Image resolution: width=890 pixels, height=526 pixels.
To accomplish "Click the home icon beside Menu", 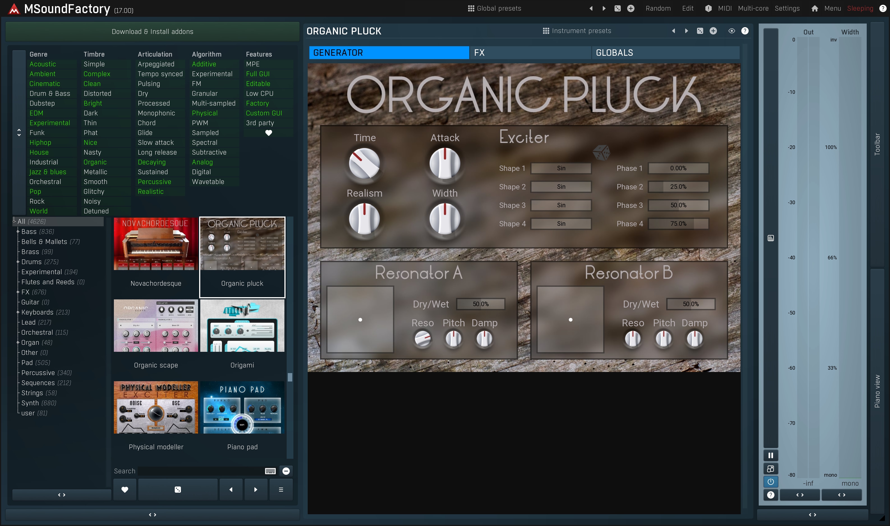I will [x=815, y=8].
